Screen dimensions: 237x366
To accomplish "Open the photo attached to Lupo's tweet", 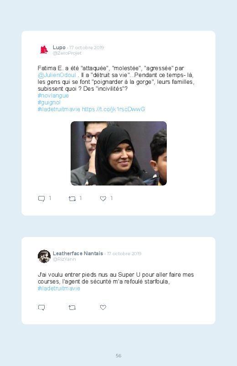I will 118,153.
